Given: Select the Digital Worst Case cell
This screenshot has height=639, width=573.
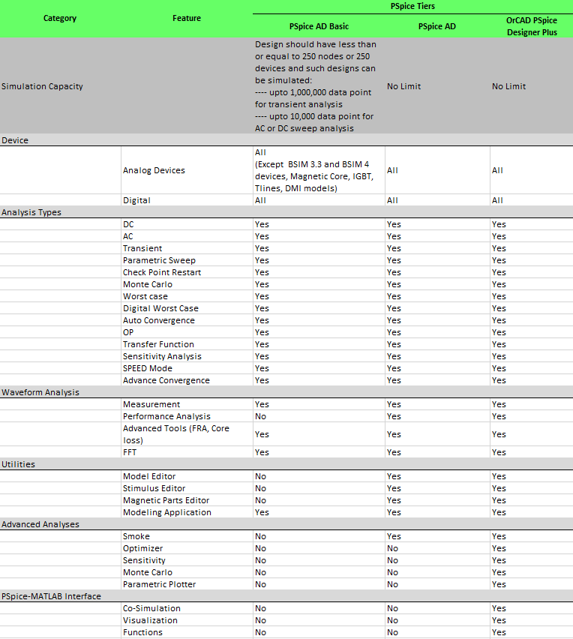Looking at the screenshot, I should pos(187,308).
